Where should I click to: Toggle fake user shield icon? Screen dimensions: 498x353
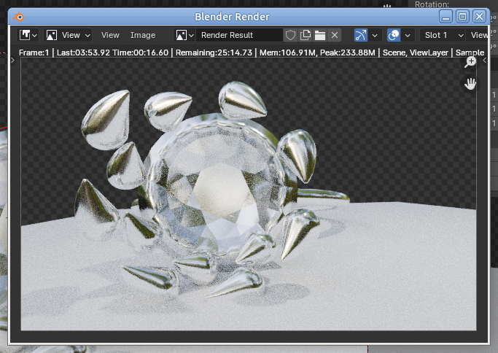coord(290,35)
